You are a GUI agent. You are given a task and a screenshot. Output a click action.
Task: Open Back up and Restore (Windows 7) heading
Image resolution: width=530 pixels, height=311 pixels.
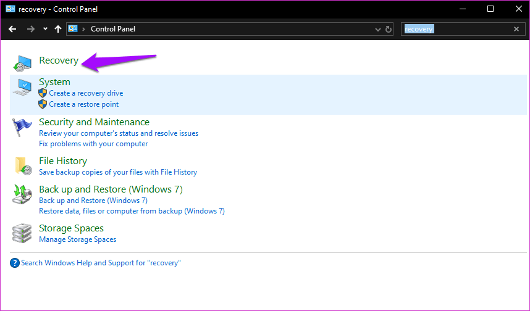click(x=111, y=189)
